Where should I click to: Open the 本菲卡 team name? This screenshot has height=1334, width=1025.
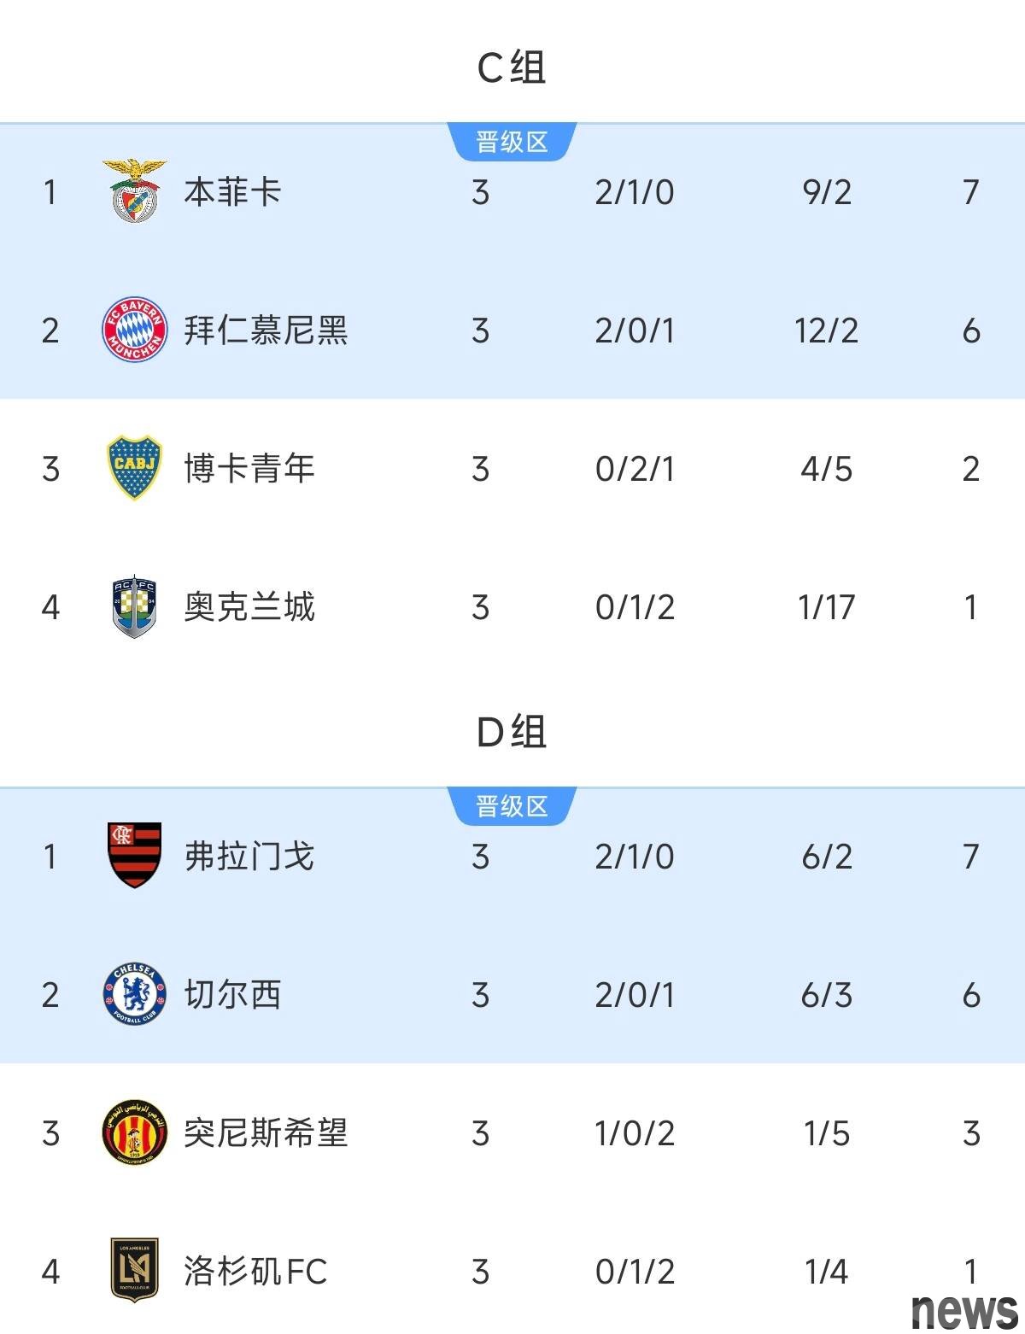[232, 191]
